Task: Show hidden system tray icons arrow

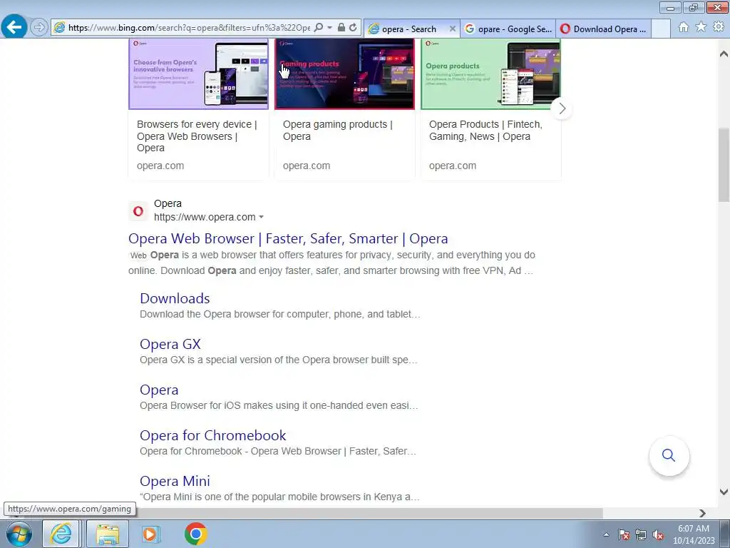Action: 606,534
